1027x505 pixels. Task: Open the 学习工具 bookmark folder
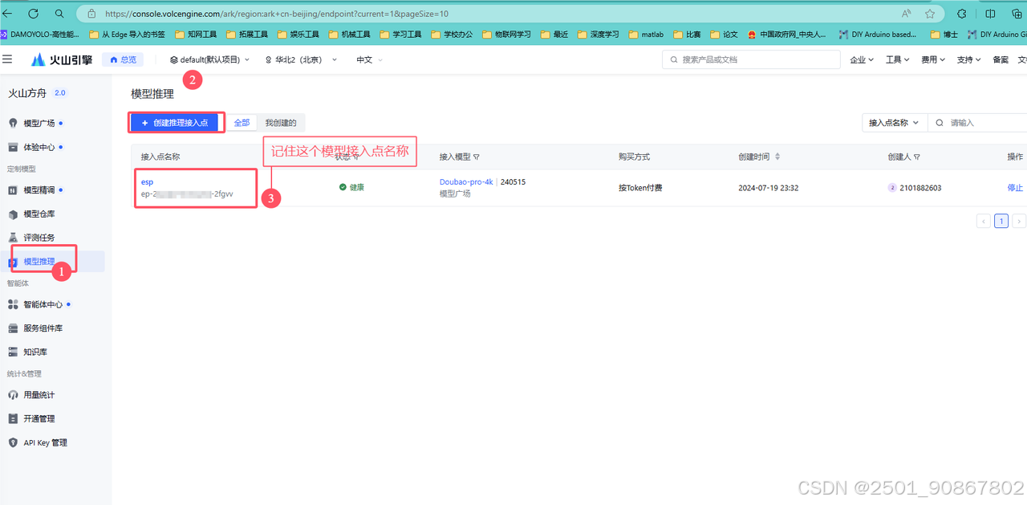click(400, 35)
